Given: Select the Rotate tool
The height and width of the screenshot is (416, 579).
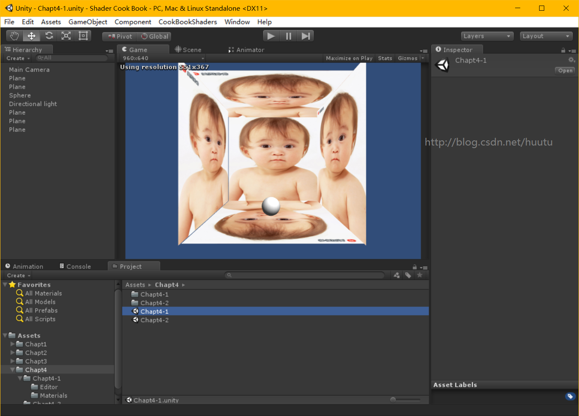Looking at the screenshot, I should [x=49, y=36].
